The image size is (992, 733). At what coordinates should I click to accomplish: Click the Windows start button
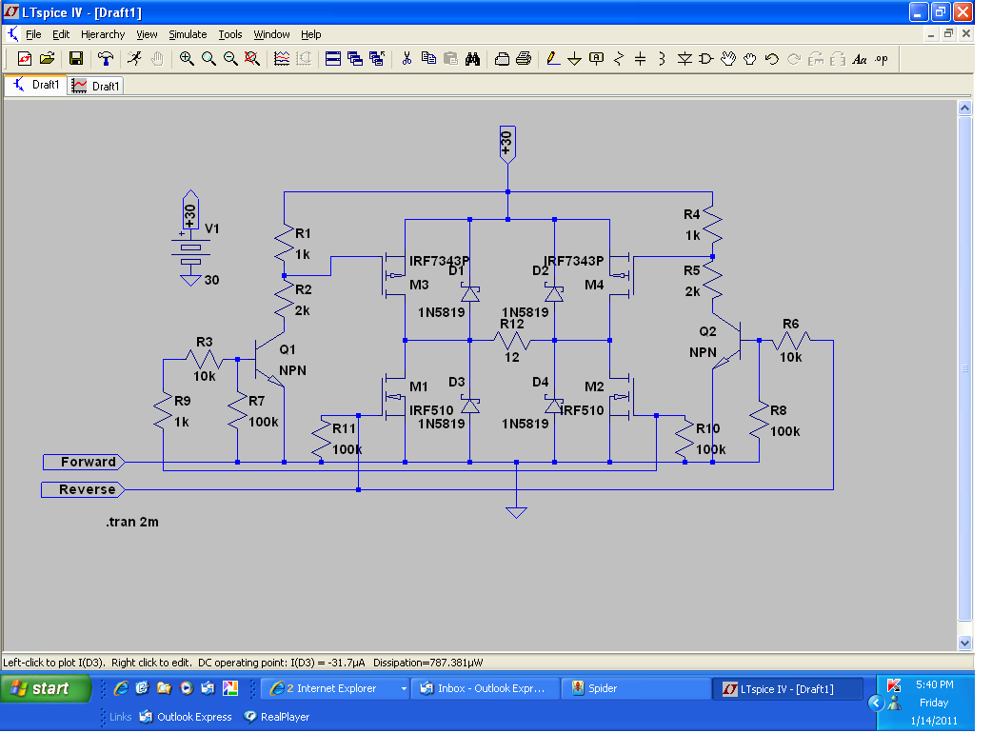coord(47,688)
